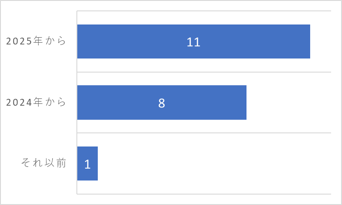
Task: Select the blue 2025年から bar
Action: pyautogui.click(x=194, y=42)
